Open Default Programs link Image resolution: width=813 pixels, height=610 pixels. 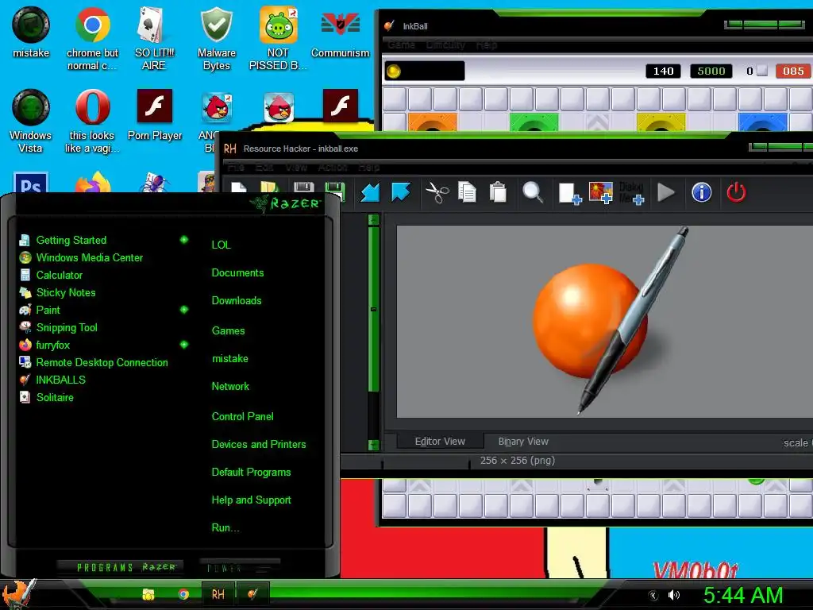(251, 472)
